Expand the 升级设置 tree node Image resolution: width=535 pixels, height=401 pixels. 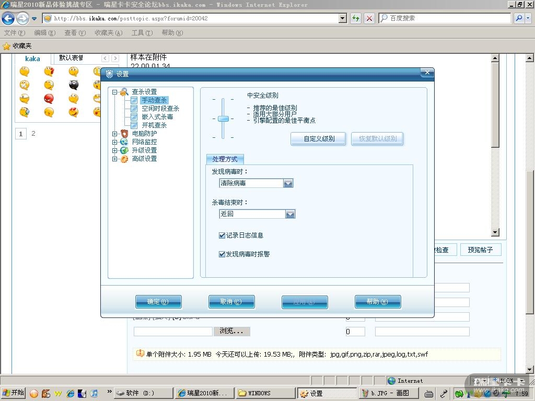[114, 150]
